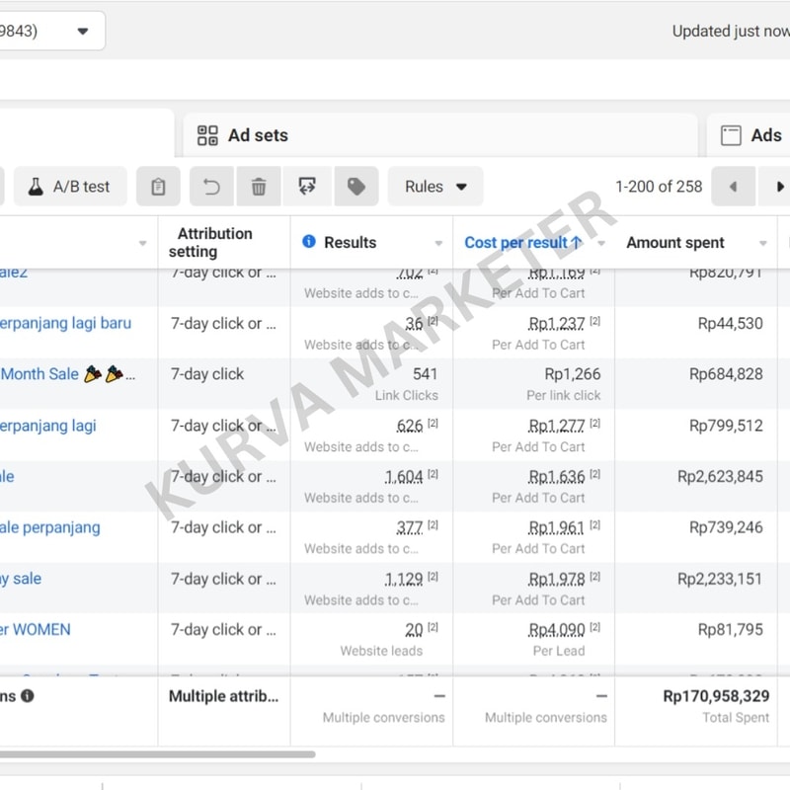The image size is (790, 790).
Task: Click the 20 Website leads result
Action: tap(414, 630)
